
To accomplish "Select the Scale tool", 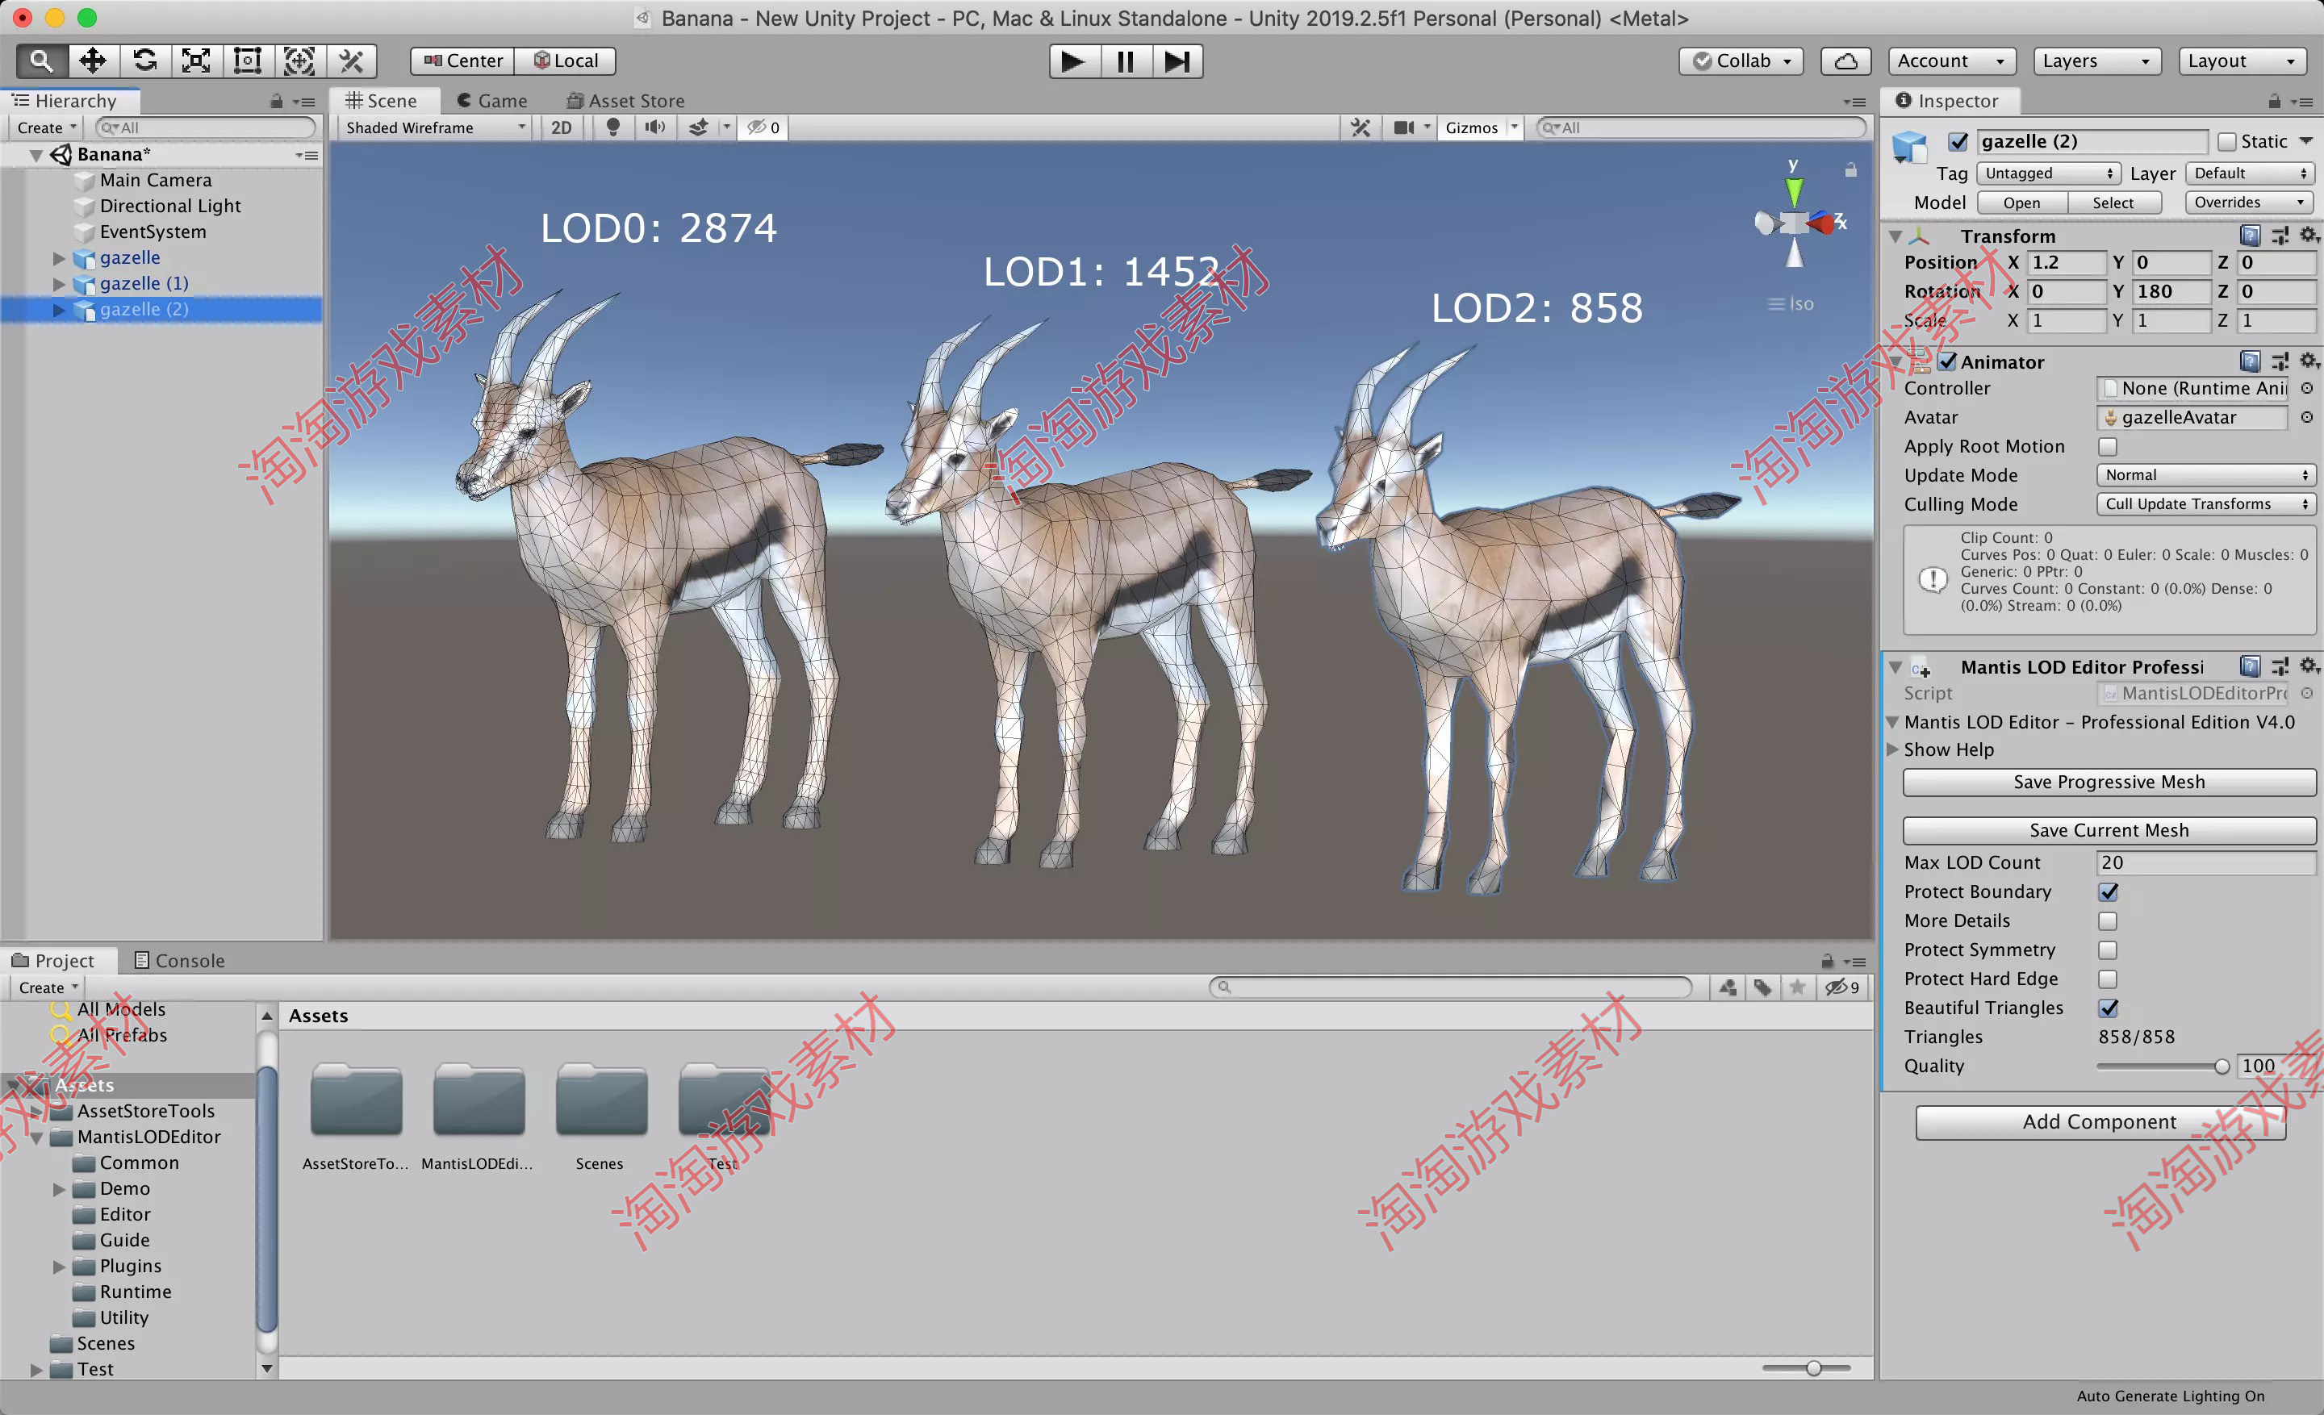I will [196, 61].
